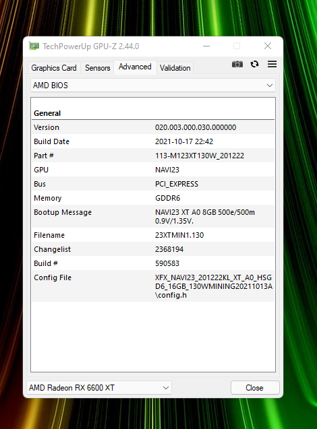Image resolution: width=317 pixels, height=429 pixels.
Task: Select the Version value 020.003.000.030.000000
Action: (x=196, y=127)
